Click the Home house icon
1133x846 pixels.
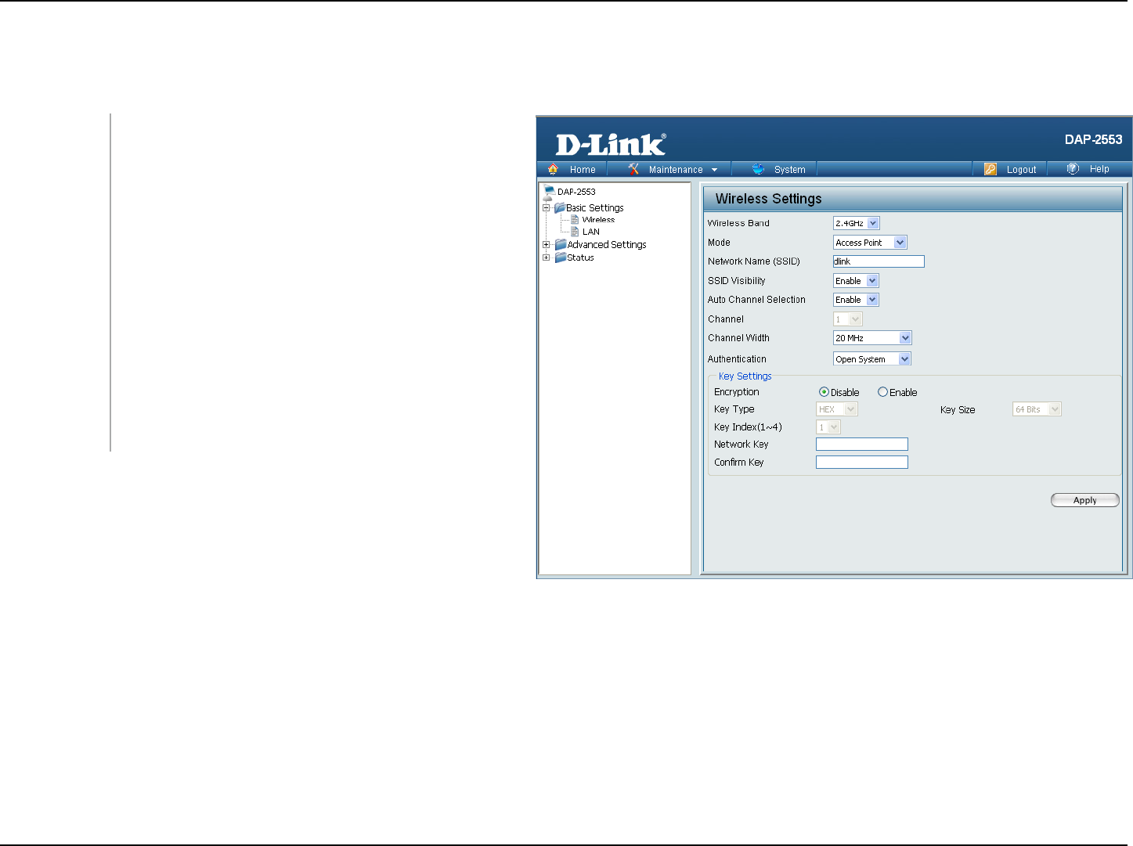553,169
